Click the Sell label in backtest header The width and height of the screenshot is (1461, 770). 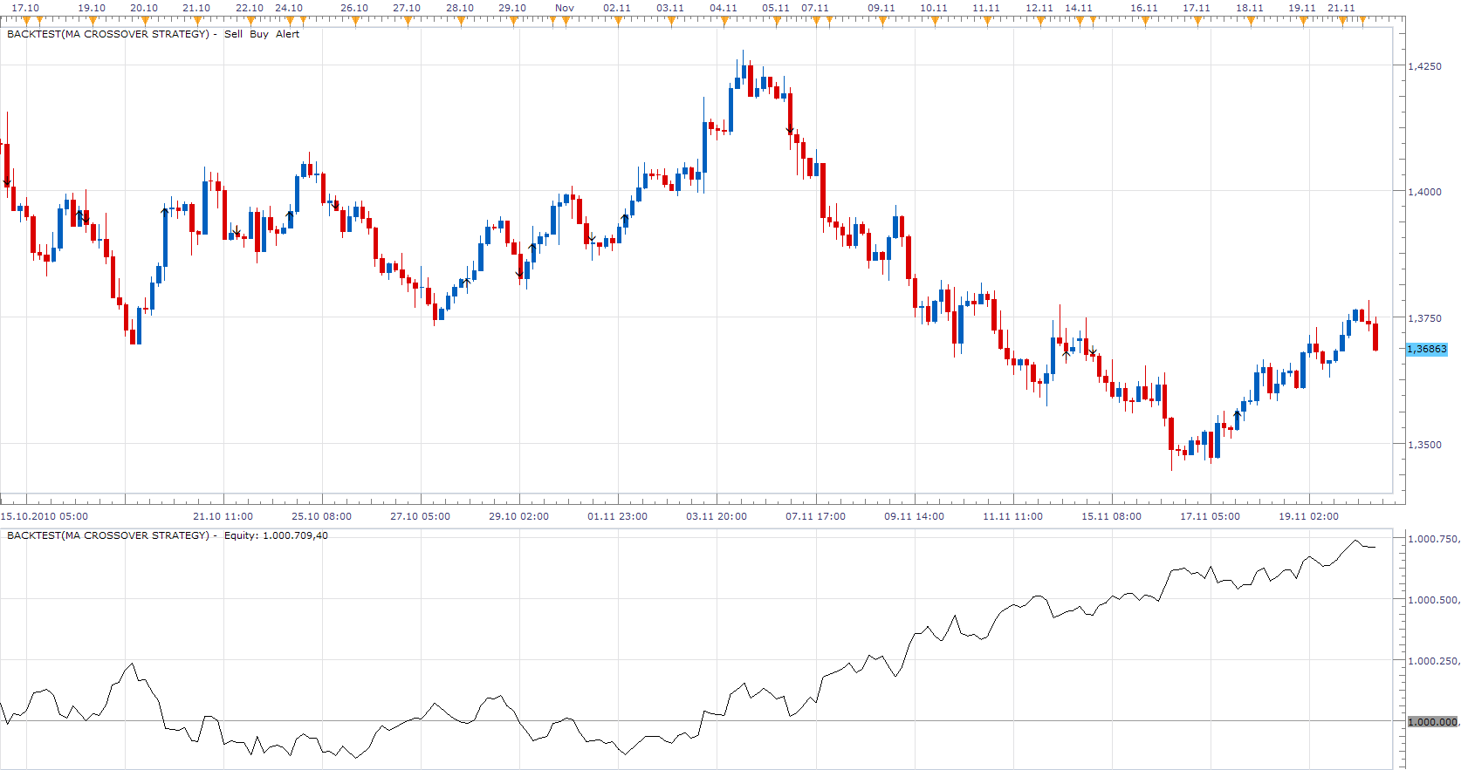click(233, 34)
